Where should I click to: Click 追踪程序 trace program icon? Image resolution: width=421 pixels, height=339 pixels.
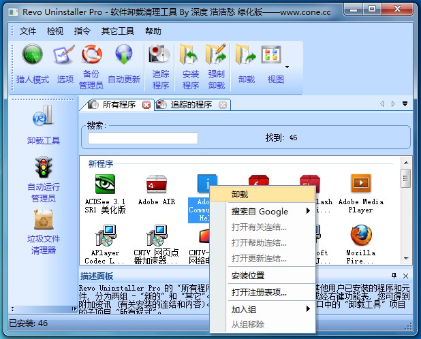[159, 54]
